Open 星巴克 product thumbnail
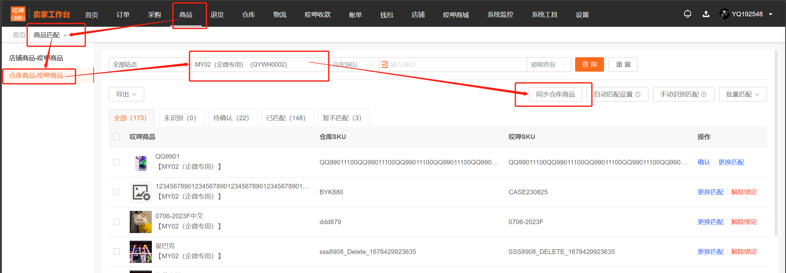This screenshot has height=273, width=786. [141, 252]
